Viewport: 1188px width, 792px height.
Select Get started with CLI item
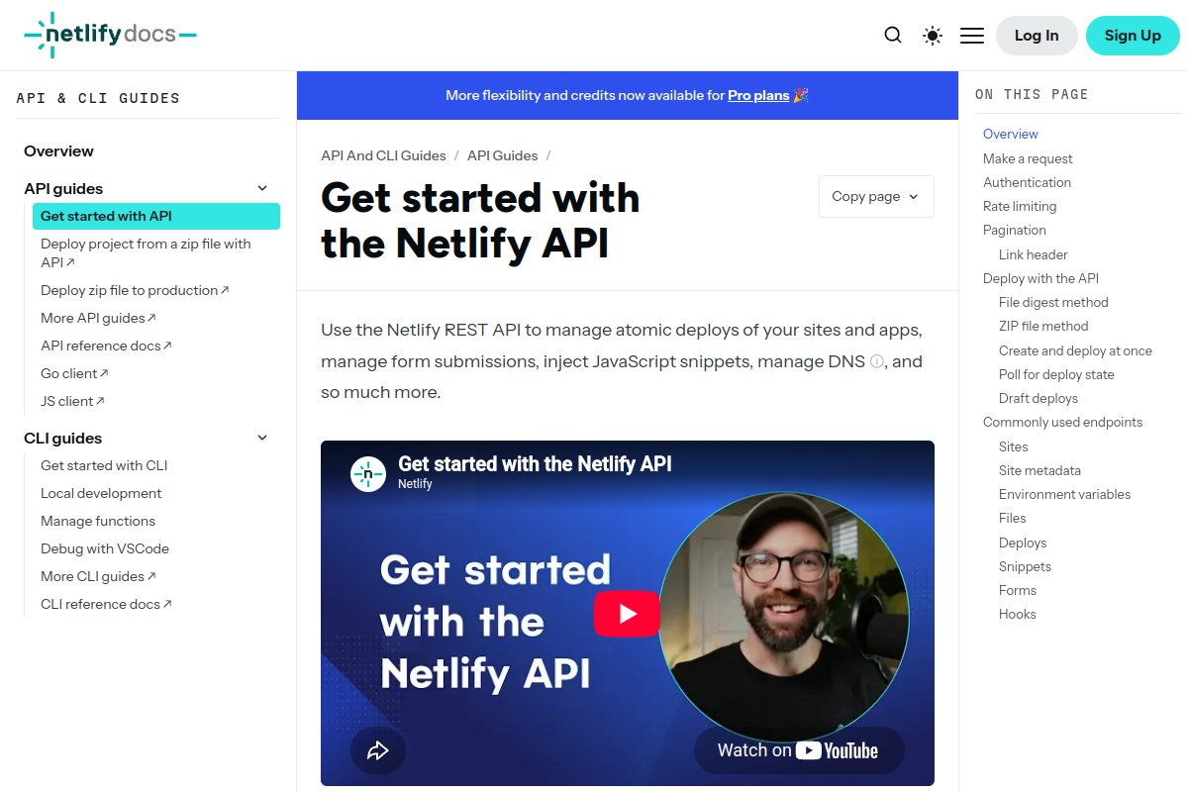(104, 465)
